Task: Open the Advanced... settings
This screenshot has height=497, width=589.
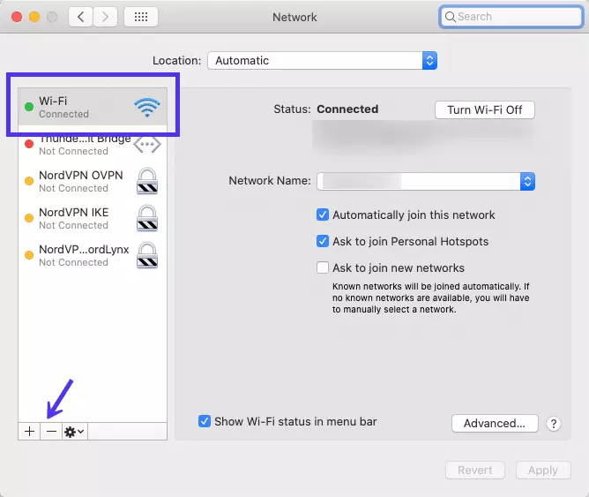Action: tap(494, 424)
